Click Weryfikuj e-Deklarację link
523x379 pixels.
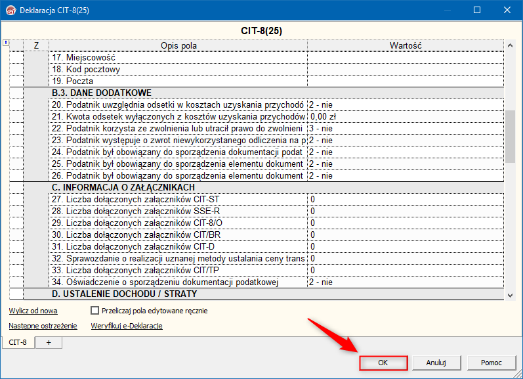(x=127, y=326)
